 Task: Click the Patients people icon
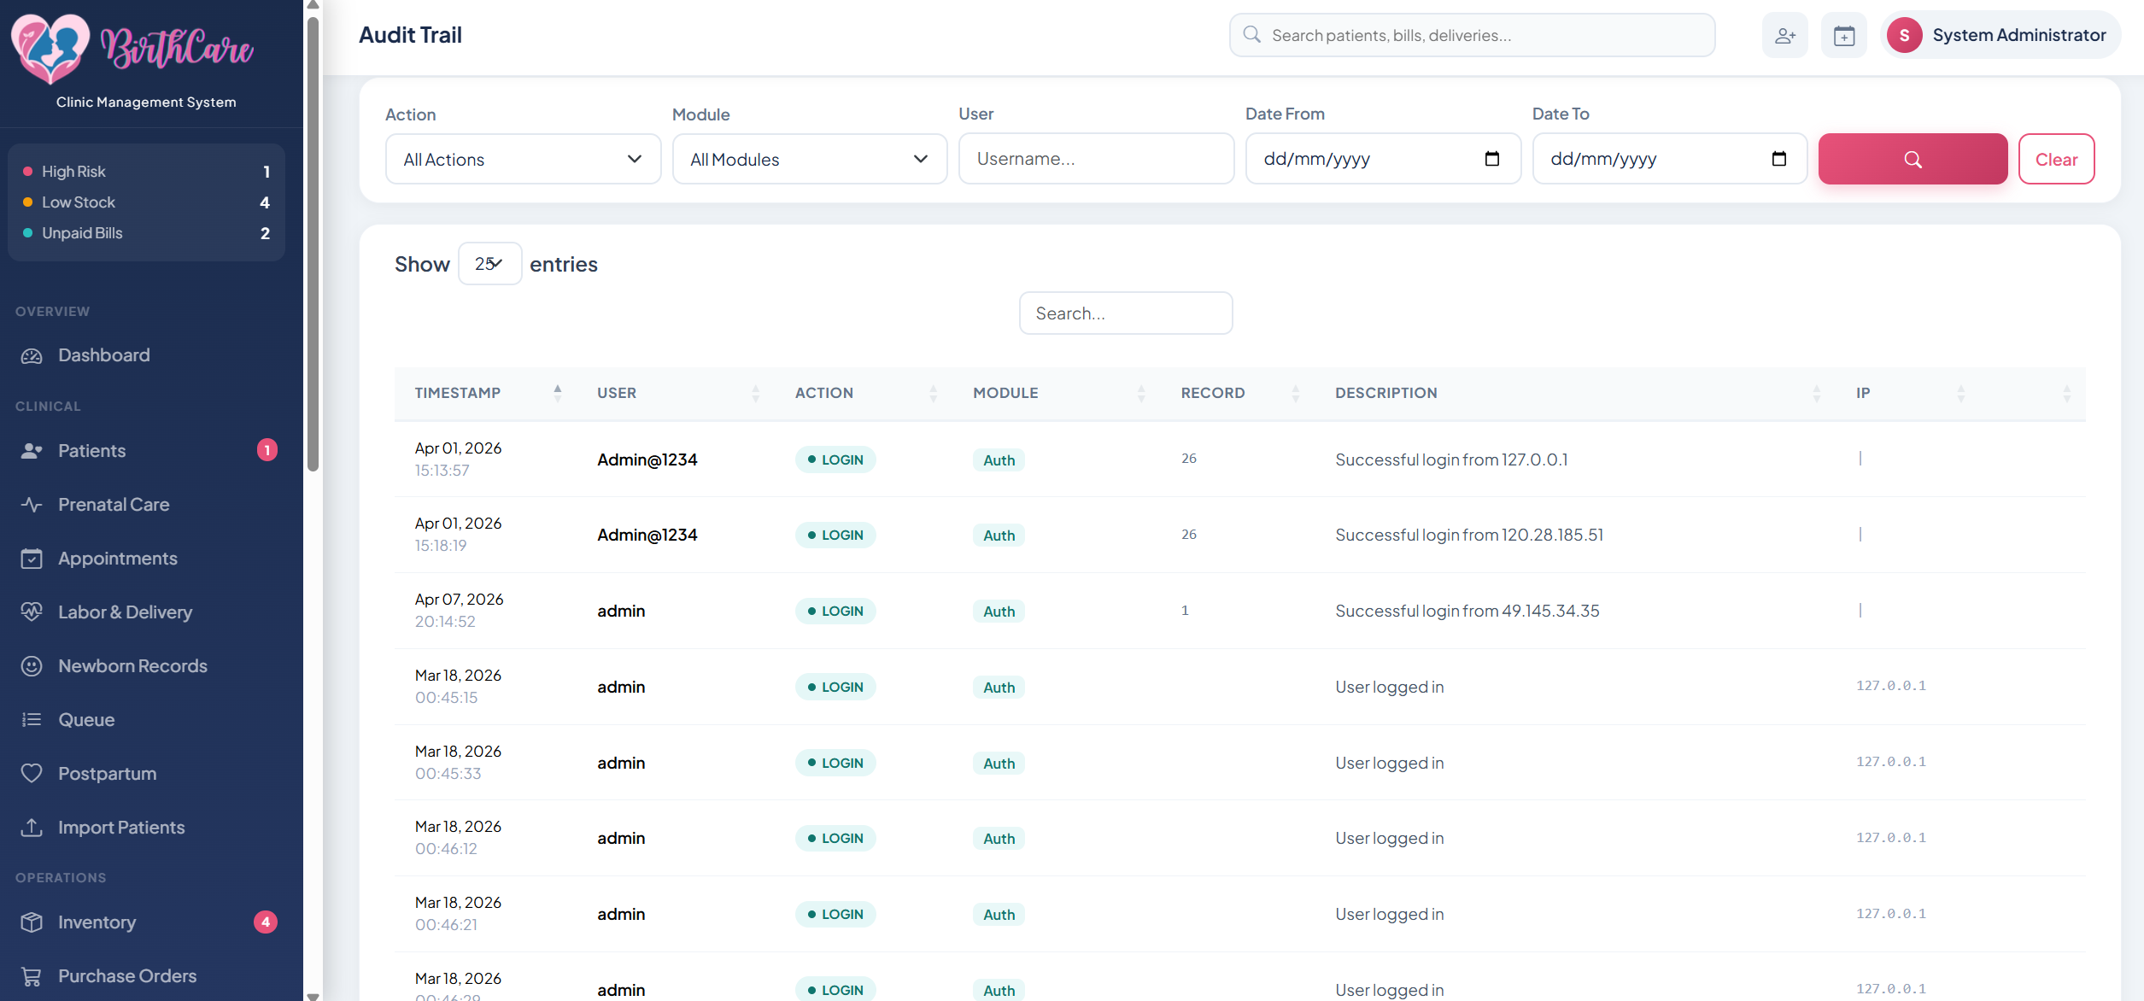[x=32, y=451]
